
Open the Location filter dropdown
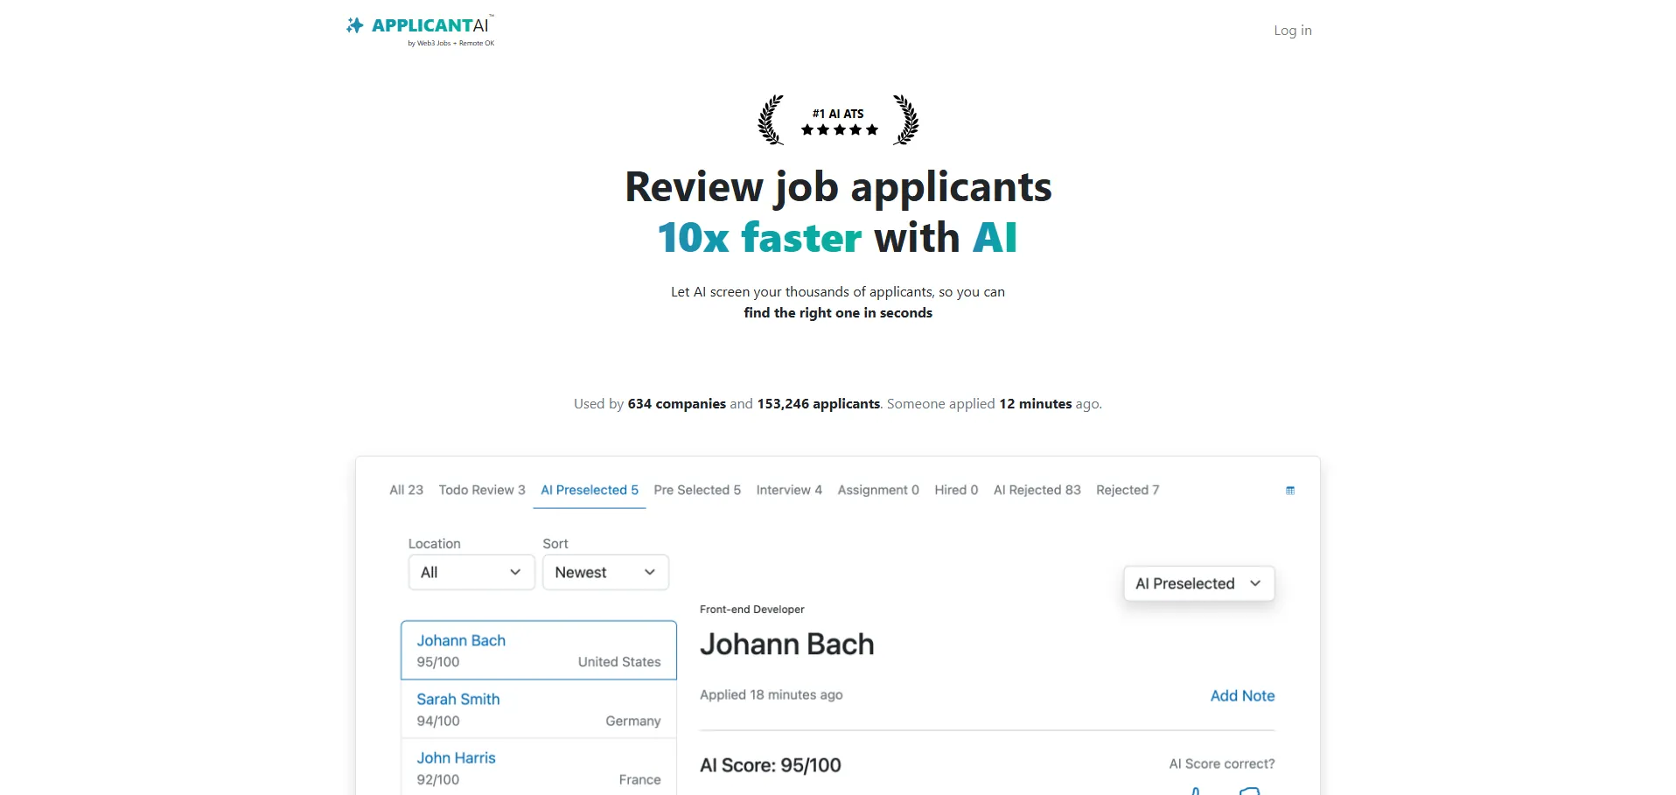click(471, 572)
